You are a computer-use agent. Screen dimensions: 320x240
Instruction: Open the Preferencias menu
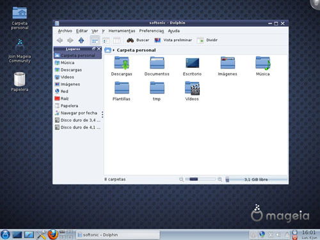152,31
